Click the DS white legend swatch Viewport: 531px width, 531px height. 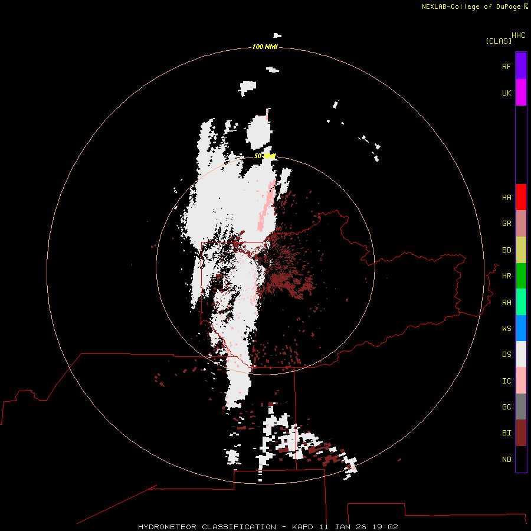(x=521, y=354)
